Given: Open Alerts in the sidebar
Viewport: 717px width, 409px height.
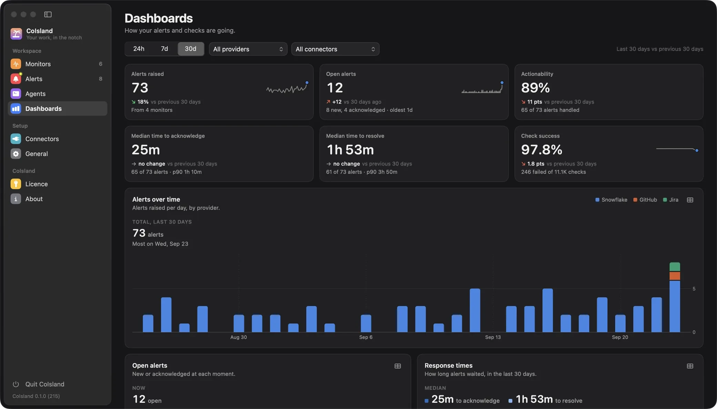Looking at the screenshot, I should (x=57, y=79).
